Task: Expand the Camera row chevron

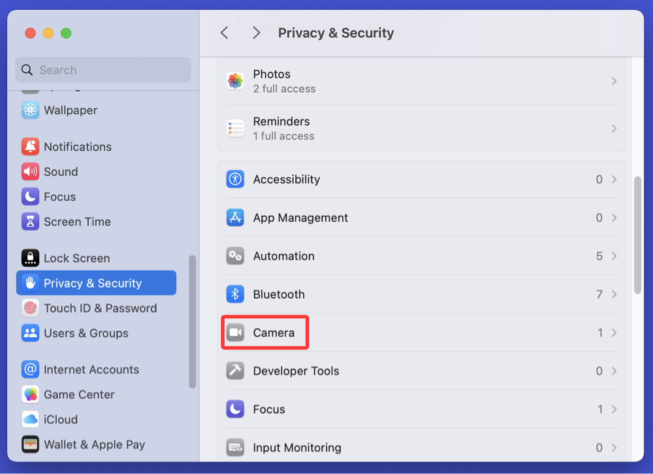Action: click(614, 333)
